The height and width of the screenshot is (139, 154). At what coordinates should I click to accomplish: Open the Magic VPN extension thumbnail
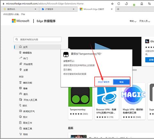(x=133, y=94)
